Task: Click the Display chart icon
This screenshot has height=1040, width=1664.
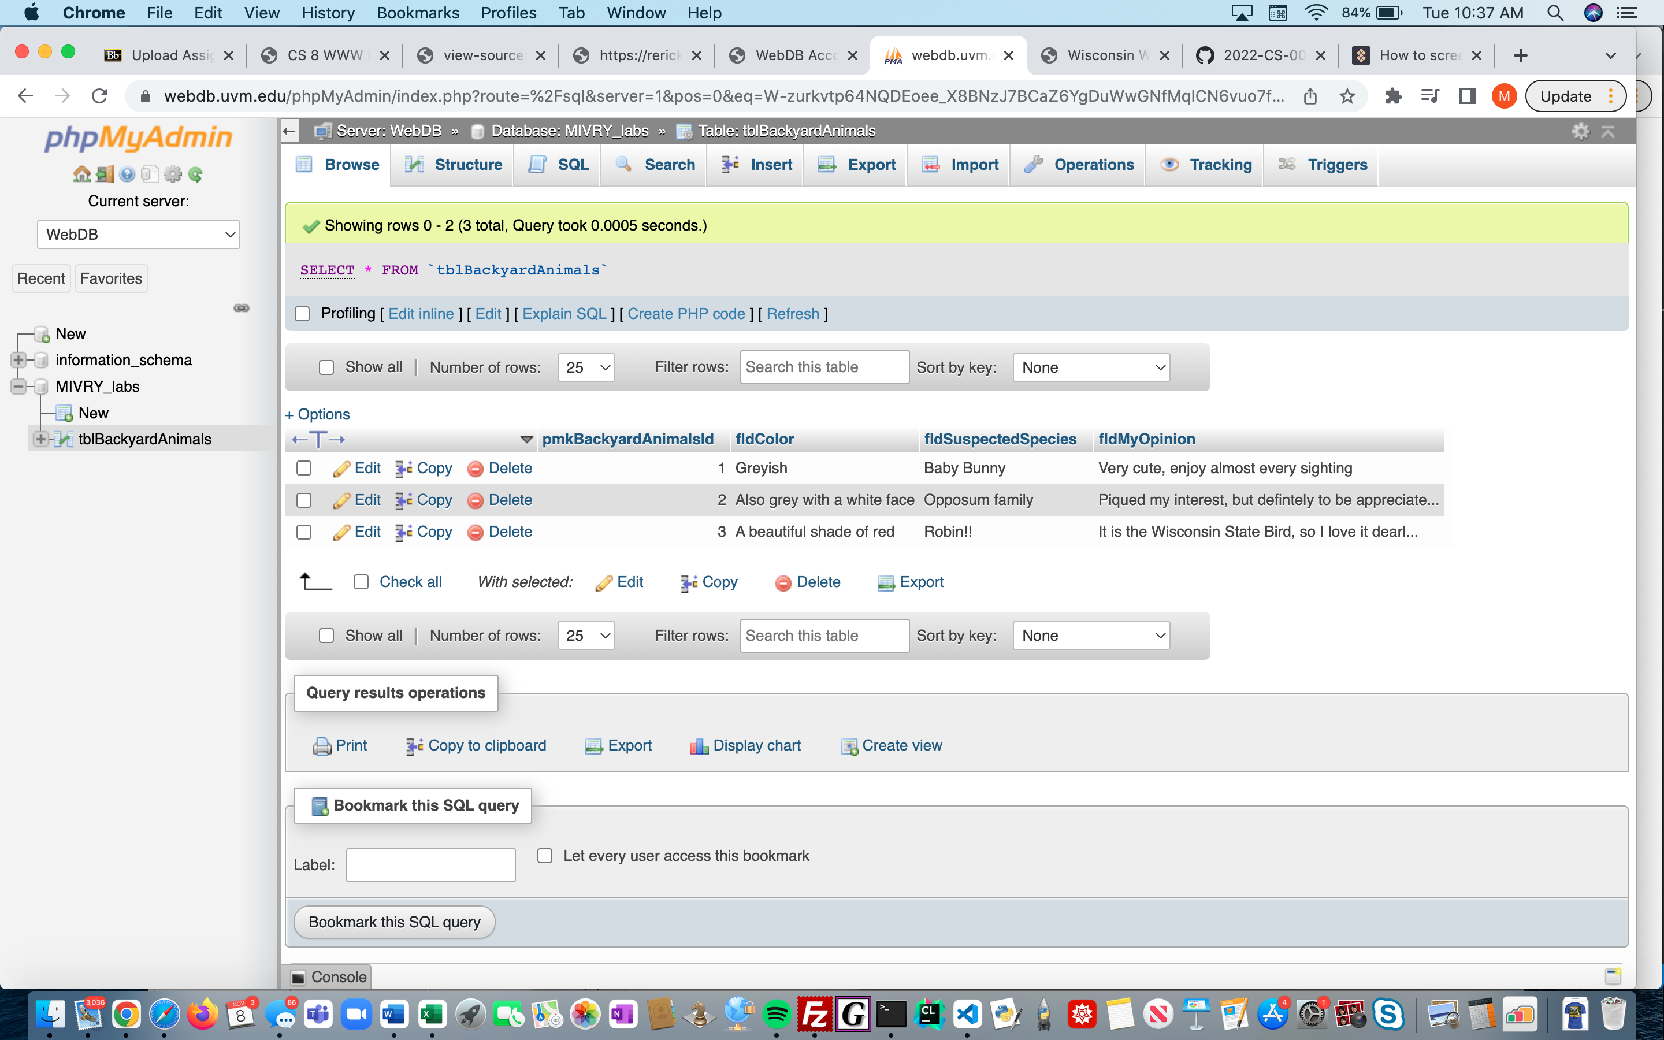Action: coord(699,745)
